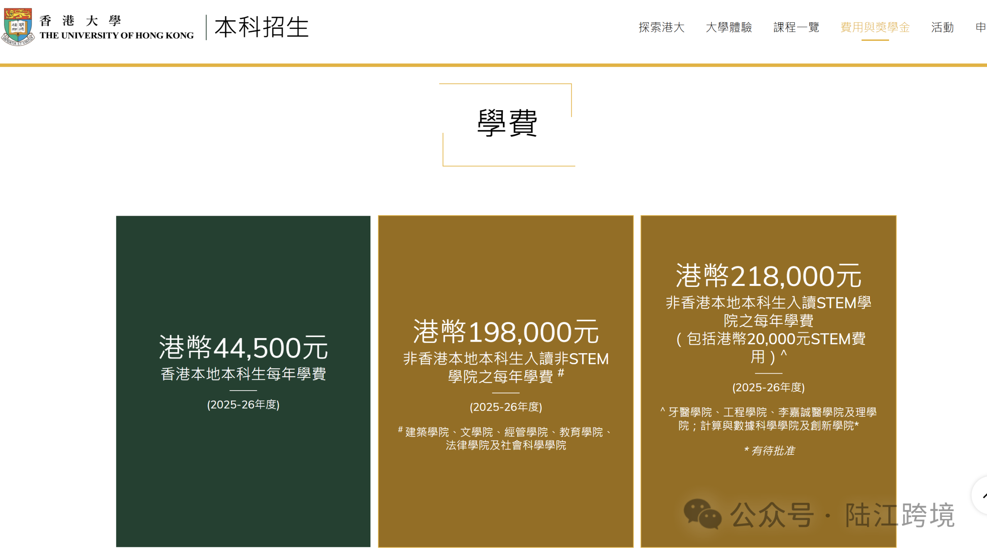Open the 探索港大 menu
Image resolution: width=987 pixels, height=555 pixels.
pyautogui.click(x=661, y=27)
